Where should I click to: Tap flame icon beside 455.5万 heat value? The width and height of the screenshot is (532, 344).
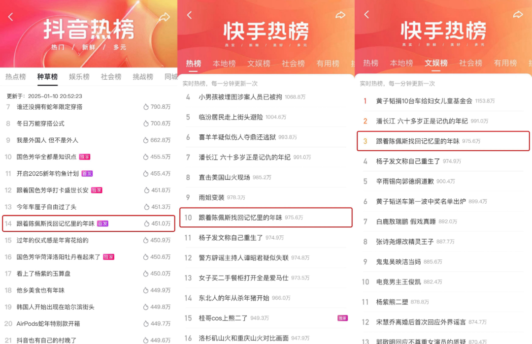146,156
